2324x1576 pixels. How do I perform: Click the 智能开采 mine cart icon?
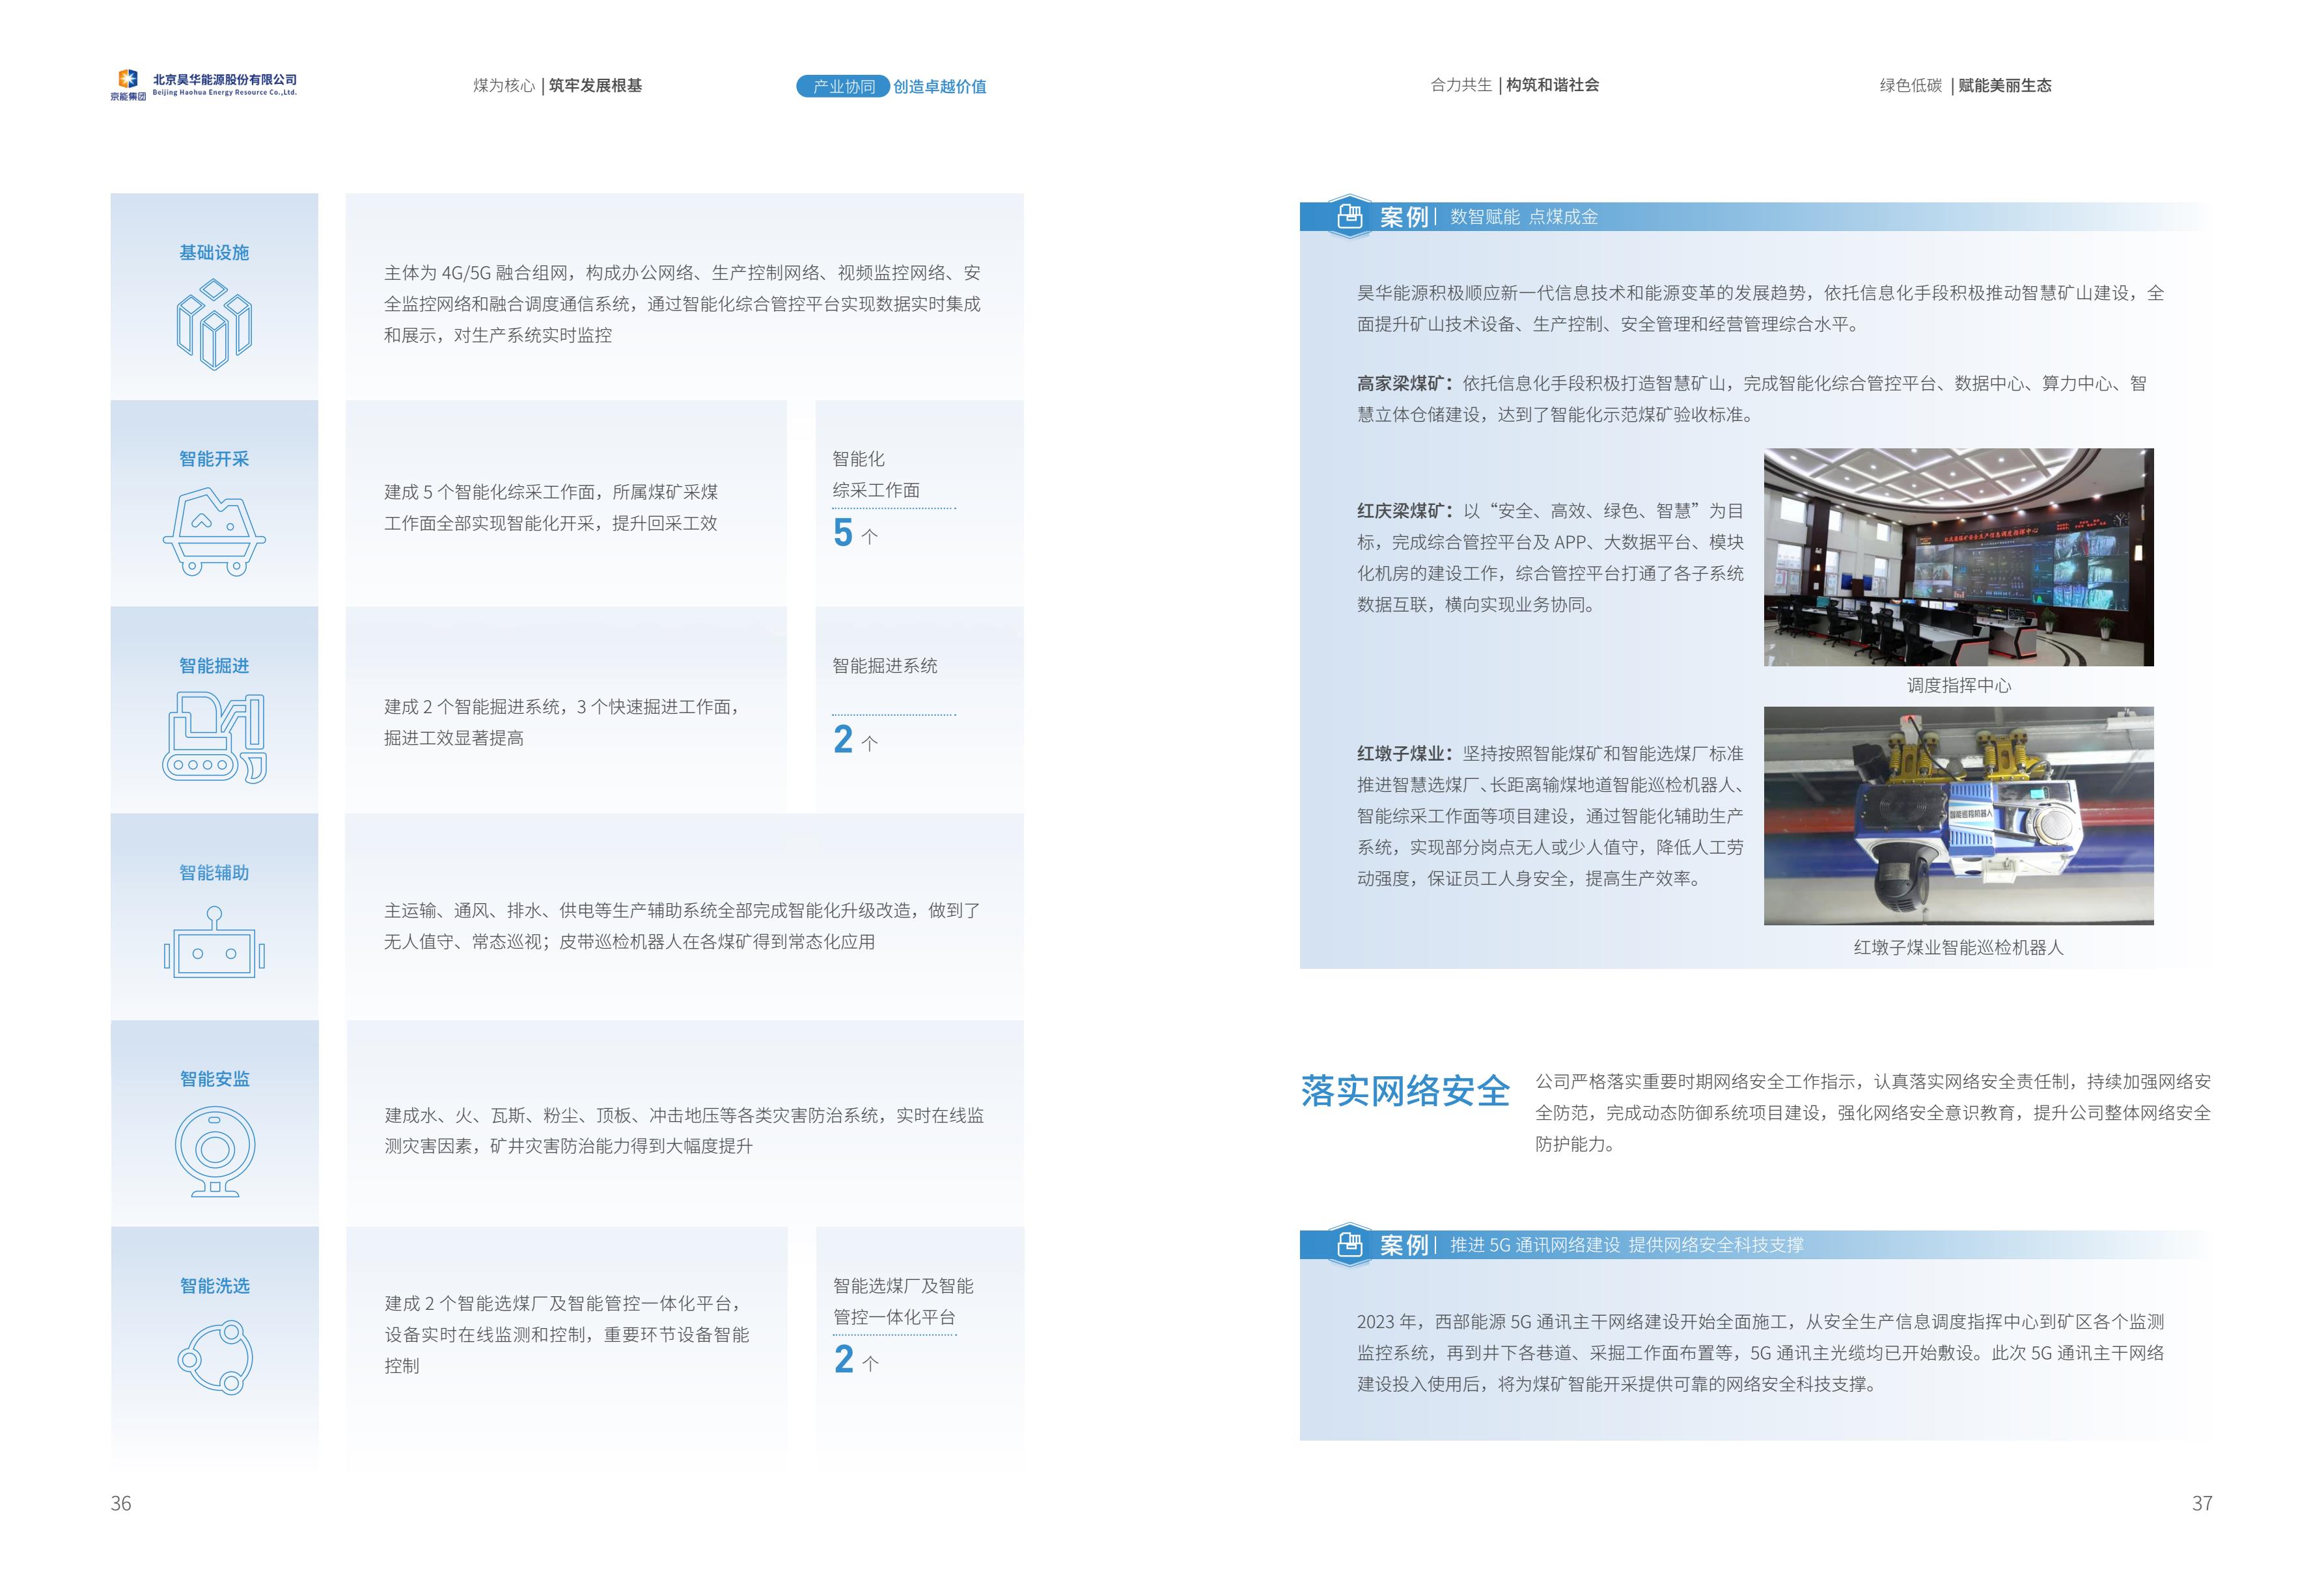click(214, 531)
